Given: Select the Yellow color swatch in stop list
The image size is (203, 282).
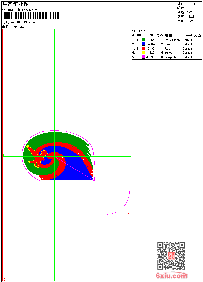Looking at the screenshot, I should (143, 52).
